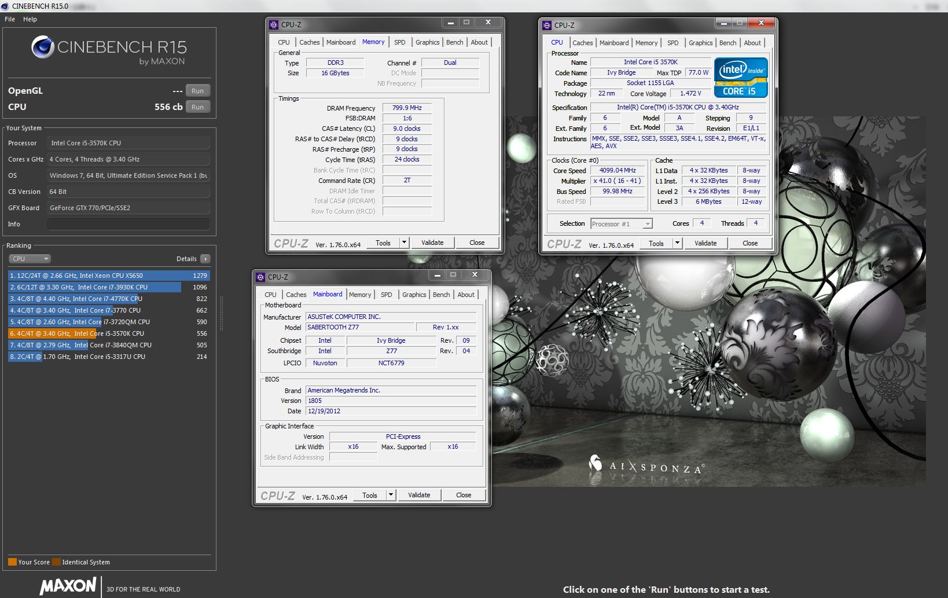Open the CPU ranking type dropdown
The width and height of the screenshot is (948, 598).
pyautogui.click(x=30, y=259)
